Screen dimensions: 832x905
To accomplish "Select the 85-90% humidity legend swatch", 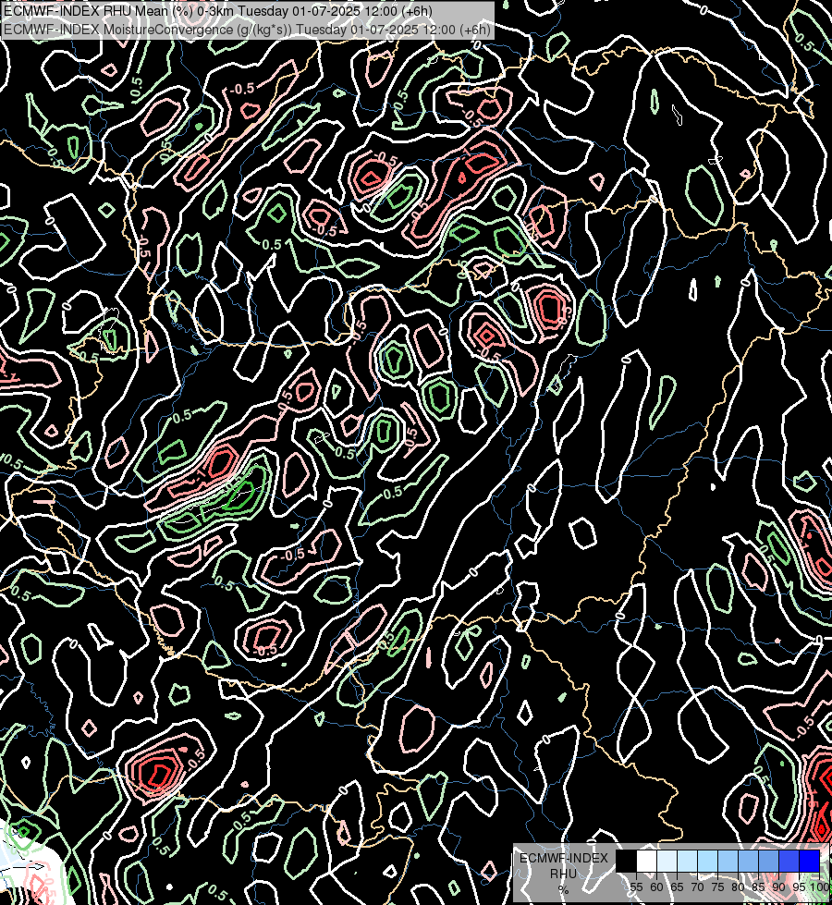I will [768, 861].
